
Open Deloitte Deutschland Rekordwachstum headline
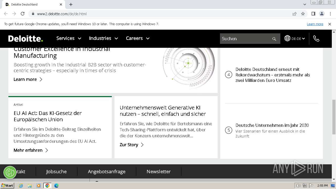click(x=273, y=75)
